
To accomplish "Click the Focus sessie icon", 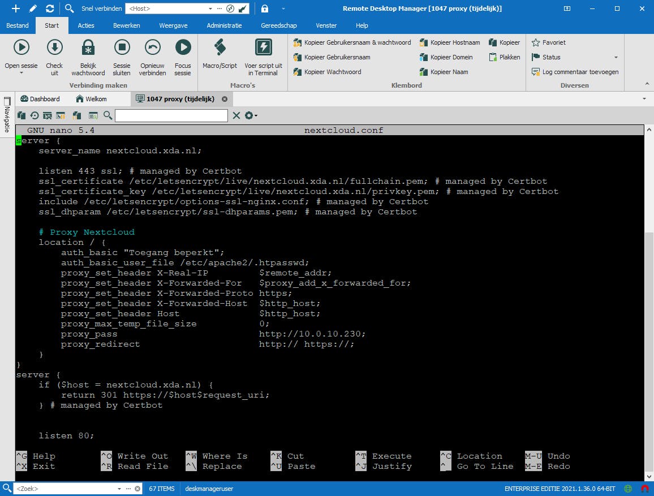I will pos(183,48).
